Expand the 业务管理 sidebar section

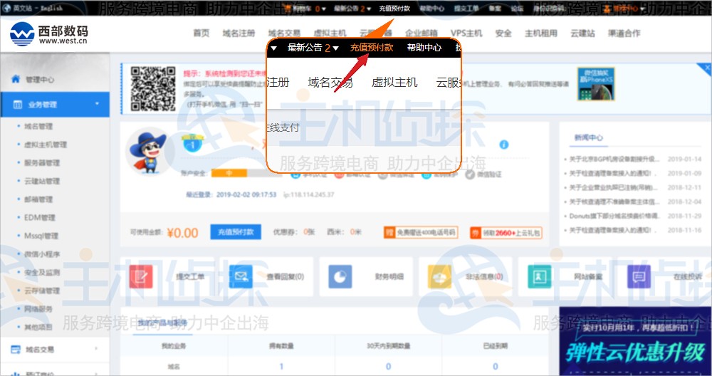coord(97,104)
